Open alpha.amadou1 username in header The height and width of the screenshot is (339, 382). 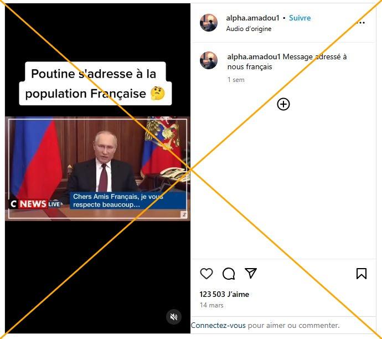(x=252, y=18)
